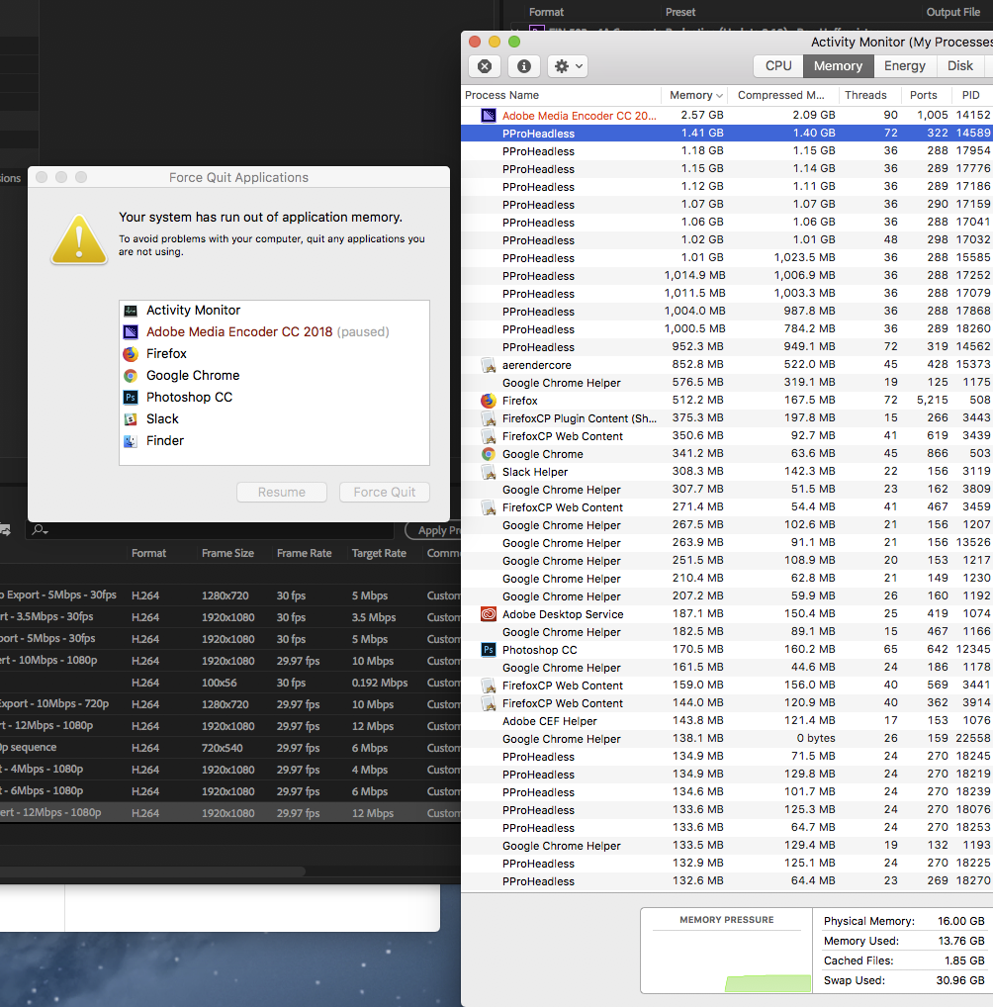993x1007 pixels.
Task: Click the aerendercore process icon
Action: coord(489,365)
